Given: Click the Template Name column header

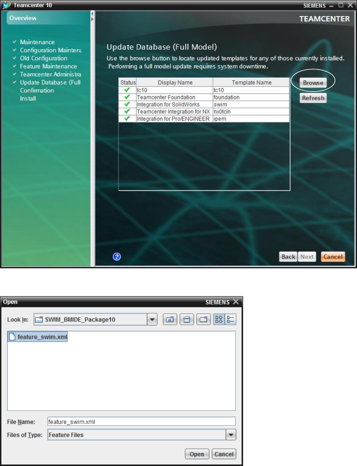Looking at the screenshot, I should [251, 82].
